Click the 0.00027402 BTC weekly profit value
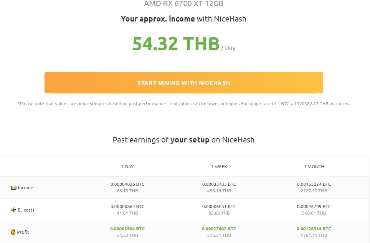Screen dimensions: 370x243 pos(219,229)
